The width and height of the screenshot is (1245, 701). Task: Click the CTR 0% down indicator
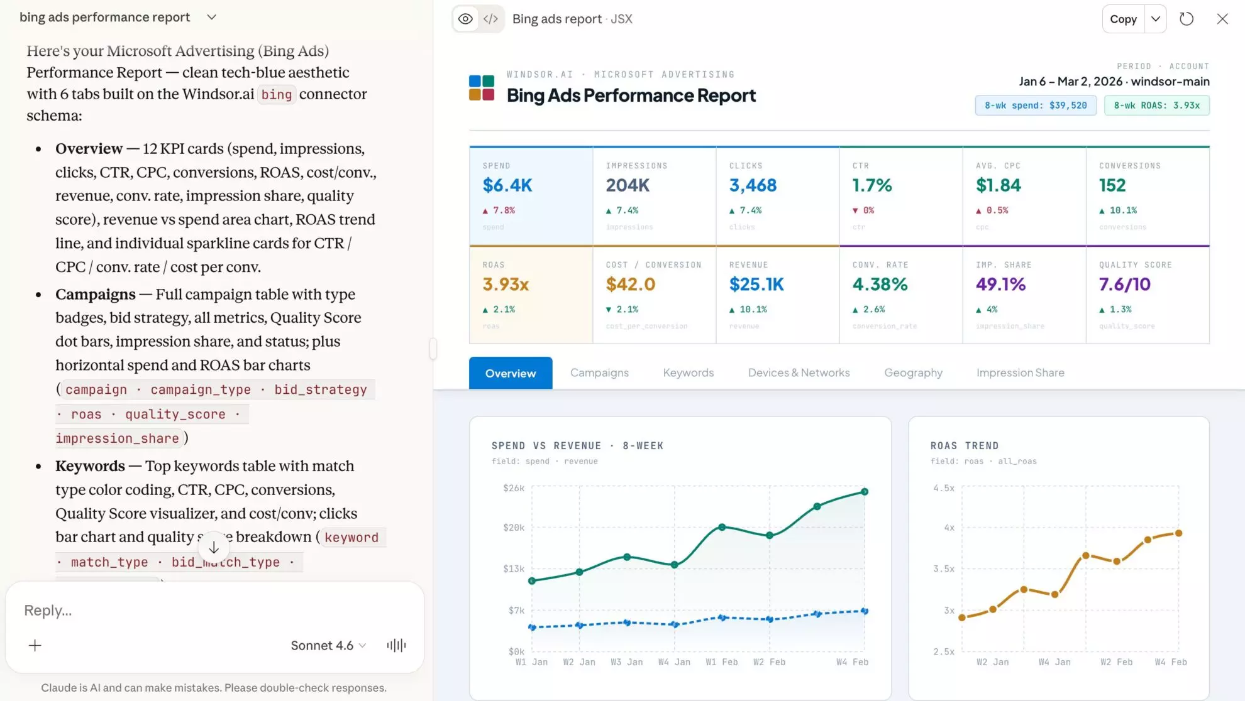tap(863, 210)
